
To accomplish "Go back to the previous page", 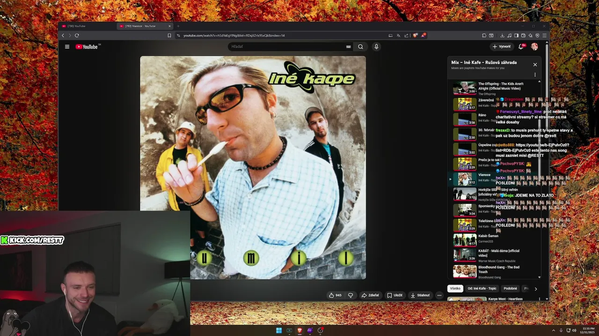I will coord(63,35).
